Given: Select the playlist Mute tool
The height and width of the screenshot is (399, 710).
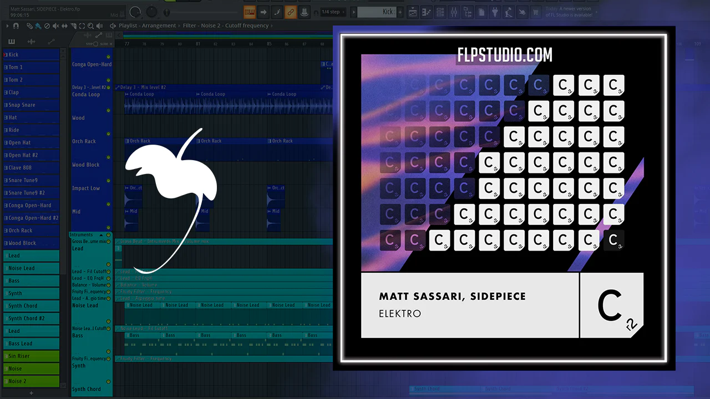Looking at the screenshot, I should [x=55, y=25].
